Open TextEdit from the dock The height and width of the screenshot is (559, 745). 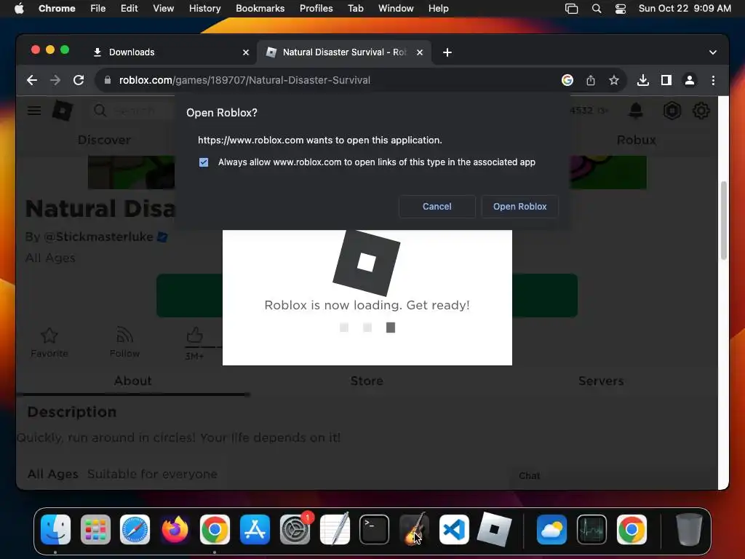coord(335,528)
